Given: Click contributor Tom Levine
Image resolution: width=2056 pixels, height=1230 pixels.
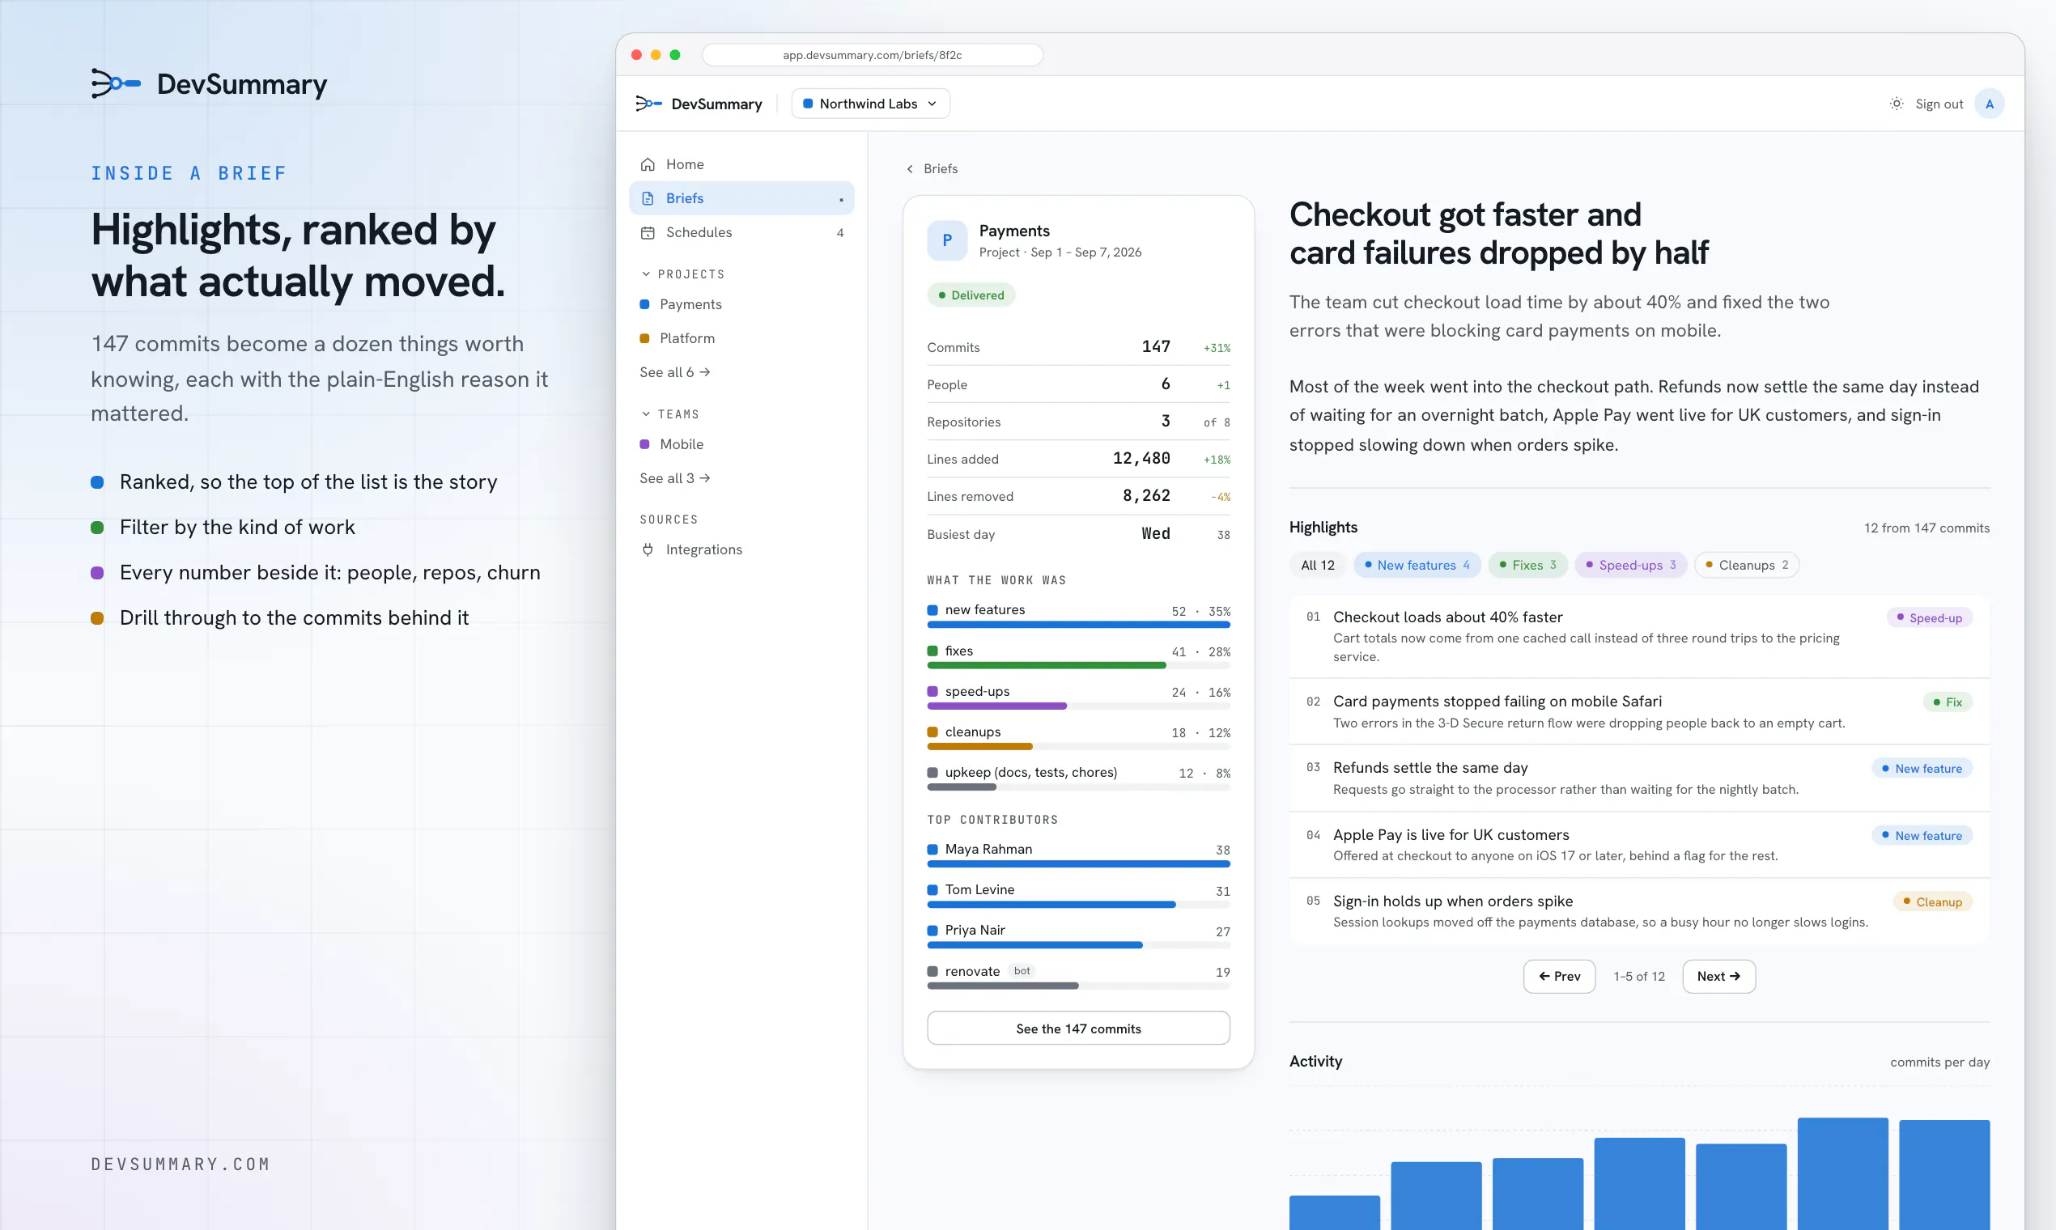Looking at the screenshot, I should [1077, 896].
